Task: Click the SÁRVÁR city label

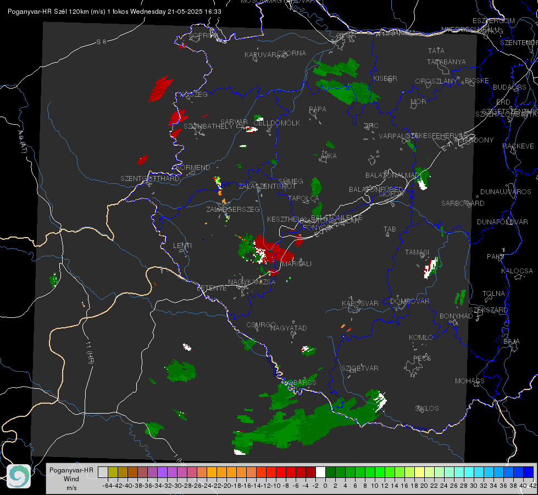Action: (x=234, y=122)
